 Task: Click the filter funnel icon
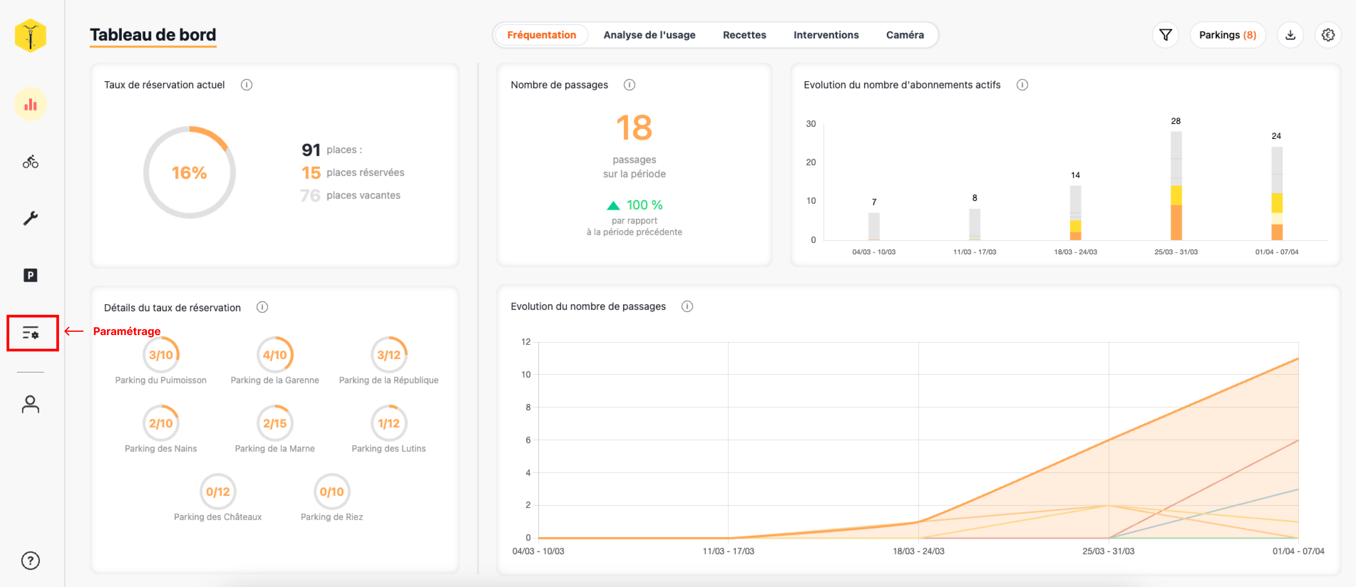1165,35
